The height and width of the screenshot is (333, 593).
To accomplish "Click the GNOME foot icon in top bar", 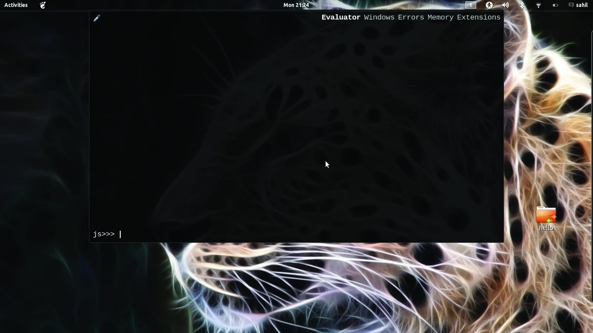I will (x=43, y=5).
